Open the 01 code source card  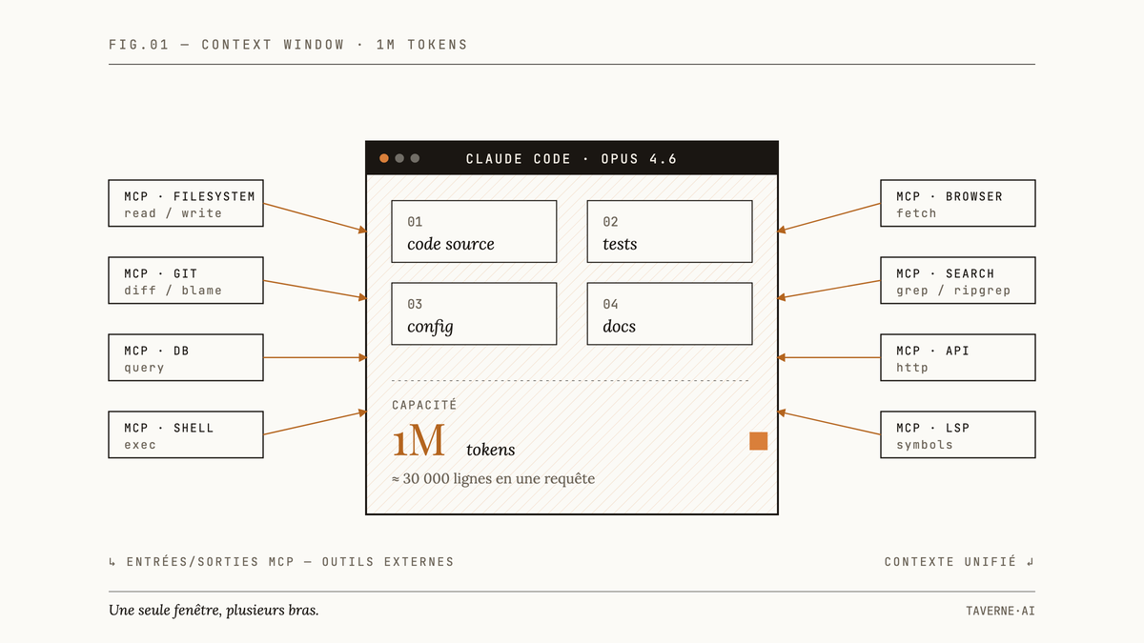tap(474, 231)
